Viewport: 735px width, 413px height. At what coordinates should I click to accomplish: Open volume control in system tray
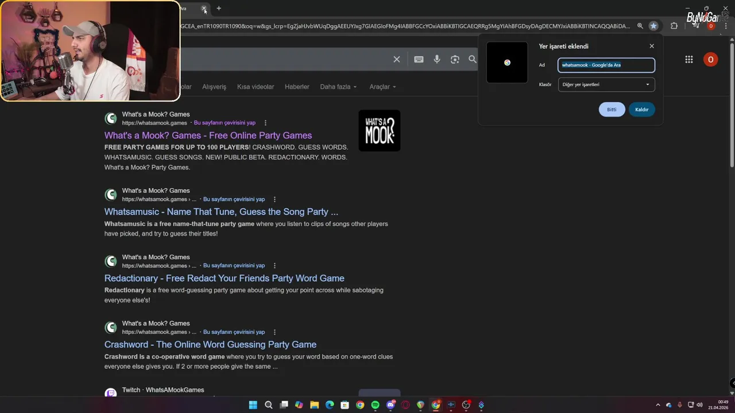[700, 405]
